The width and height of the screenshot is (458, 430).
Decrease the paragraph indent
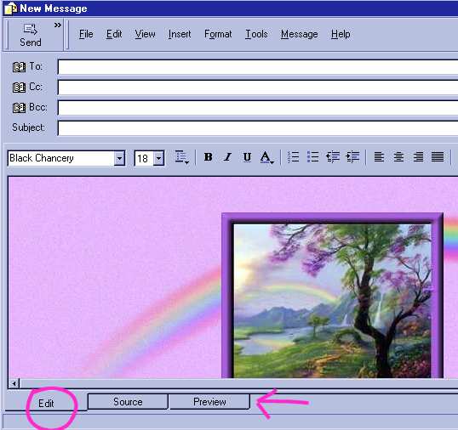[333, 157]
